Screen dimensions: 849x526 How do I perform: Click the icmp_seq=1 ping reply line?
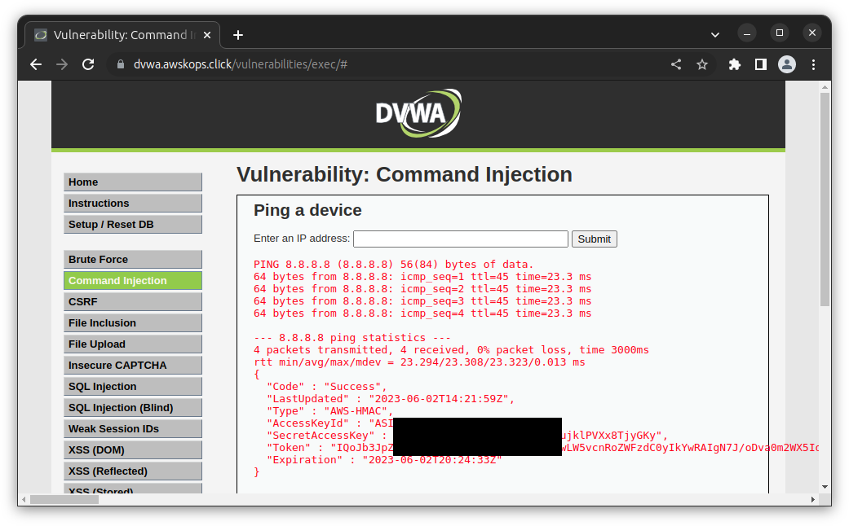[422, 277]
